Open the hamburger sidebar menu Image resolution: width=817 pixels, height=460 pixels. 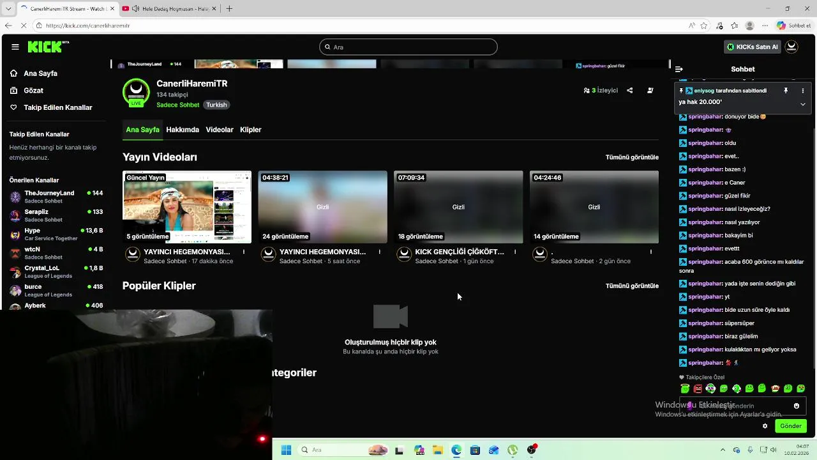coord(15,47)
